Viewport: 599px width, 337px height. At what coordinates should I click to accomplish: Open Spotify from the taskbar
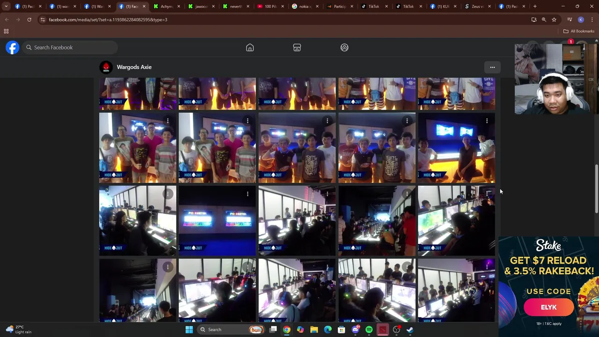(369, 330)
